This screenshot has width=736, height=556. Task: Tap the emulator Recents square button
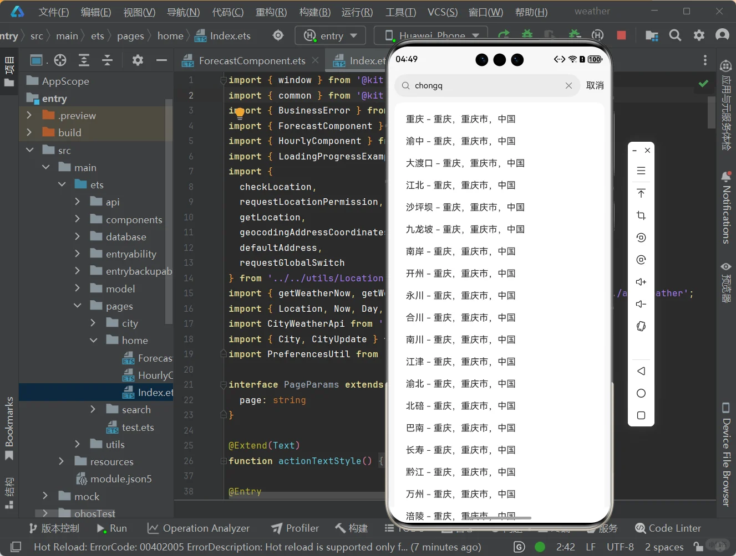pyautogui.click(x=641, y=415)
